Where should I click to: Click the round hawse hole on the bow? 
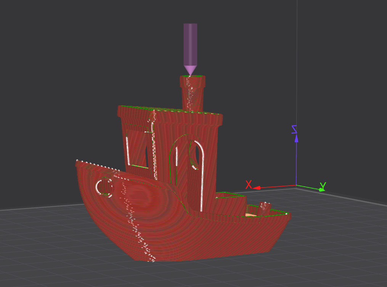pos(104,187)
